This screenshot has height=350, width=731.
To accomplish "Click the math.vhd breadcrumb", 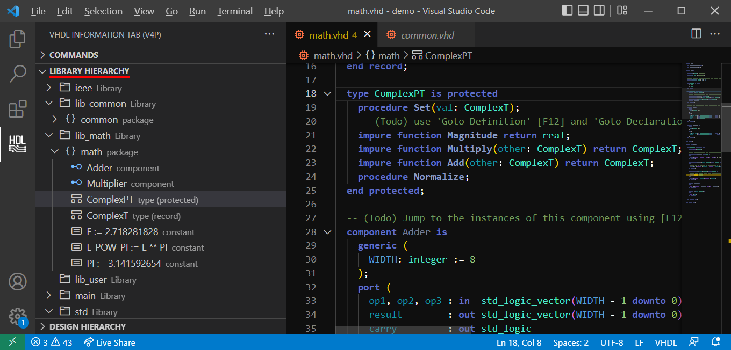I will 326,55.
